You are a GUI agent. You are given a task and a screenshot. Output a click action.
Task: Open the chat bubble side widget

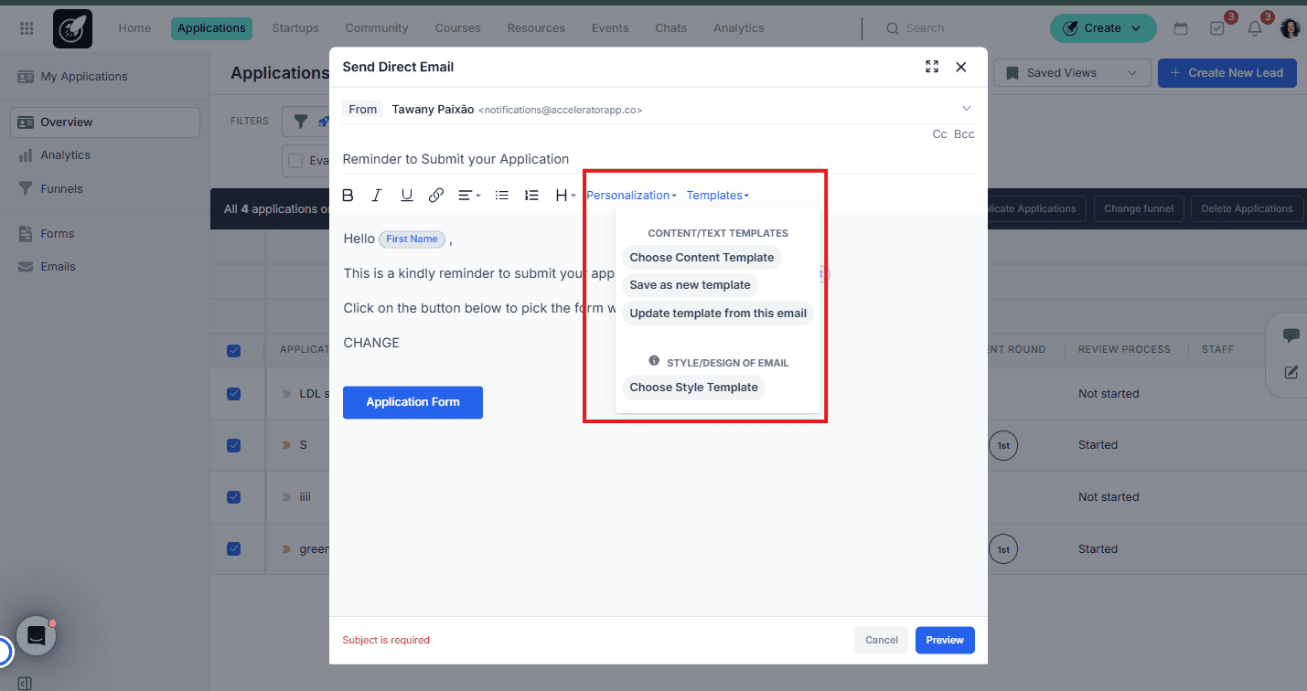1291,335
